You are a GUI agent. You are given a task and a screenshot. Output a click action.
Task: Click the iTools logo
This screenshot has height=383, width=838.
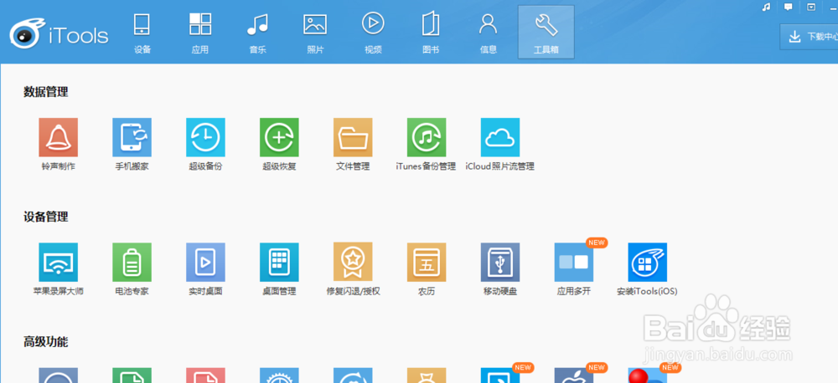click(x=59, y=35)
